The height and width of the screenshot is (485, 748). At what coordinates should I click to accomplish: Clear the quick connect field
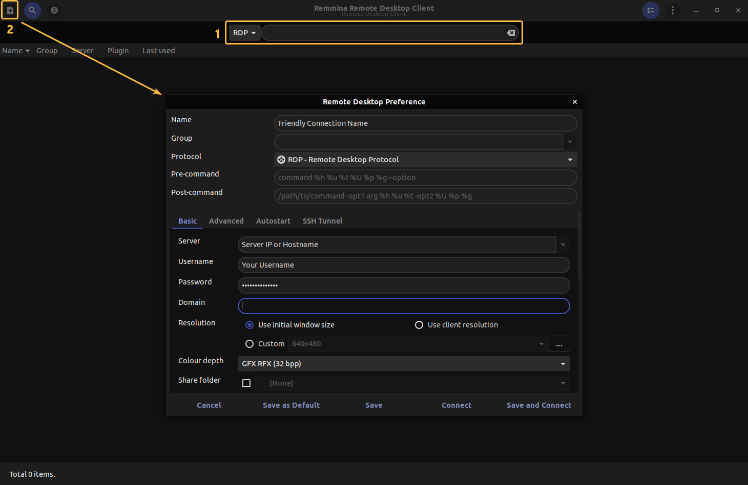pos(511,33)
